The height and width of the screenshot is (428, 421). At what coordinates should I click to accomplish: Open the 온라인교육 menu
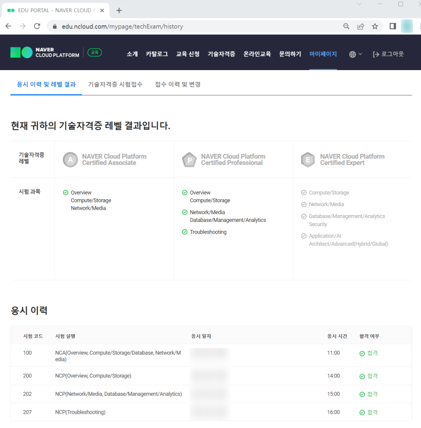click(257, 54)
